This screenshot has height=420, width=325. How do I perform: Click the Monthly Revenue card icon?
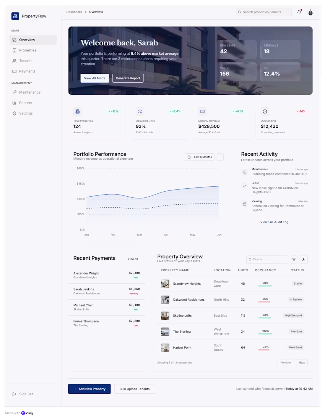click(x=202, y=111)
